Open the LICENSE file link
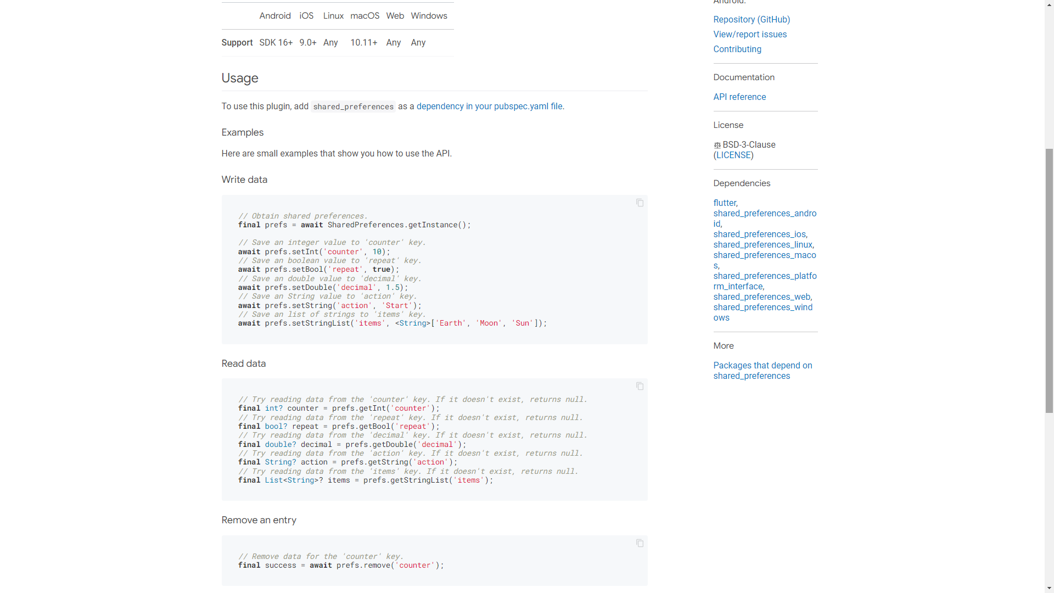Image resolution: width=1054 pixels, height=593 pixels. click(733, 155)
